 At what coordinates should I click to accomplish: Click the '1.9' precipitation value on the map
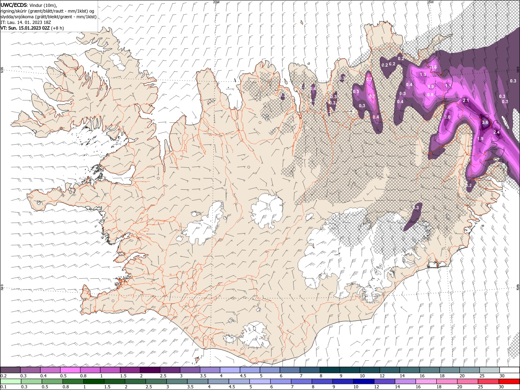point(480,139)
